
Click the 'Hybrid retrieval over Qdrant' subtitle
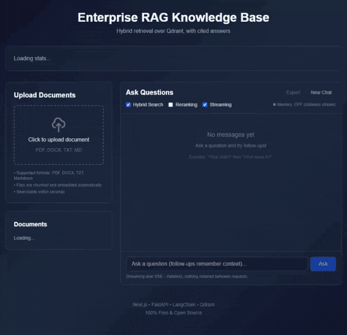(x=173, y=31)
